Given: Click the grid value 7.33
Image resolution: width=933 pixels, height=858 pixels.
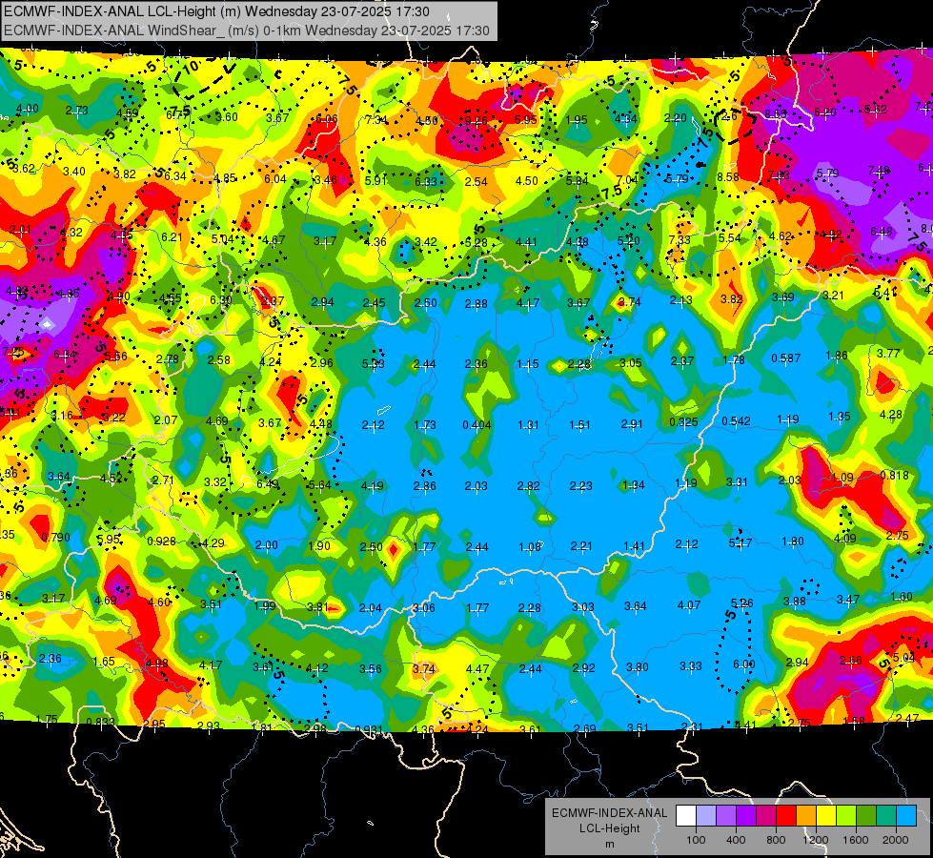Looking at the screenshot, I should point(679,239).
